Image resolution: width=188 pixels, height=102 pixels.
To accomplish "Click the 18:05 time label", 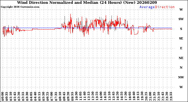I will click(130, 96).
